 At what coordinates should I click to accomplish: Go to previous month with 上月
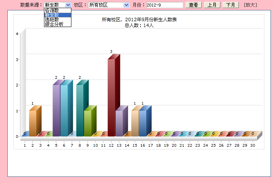coord(212,5)
